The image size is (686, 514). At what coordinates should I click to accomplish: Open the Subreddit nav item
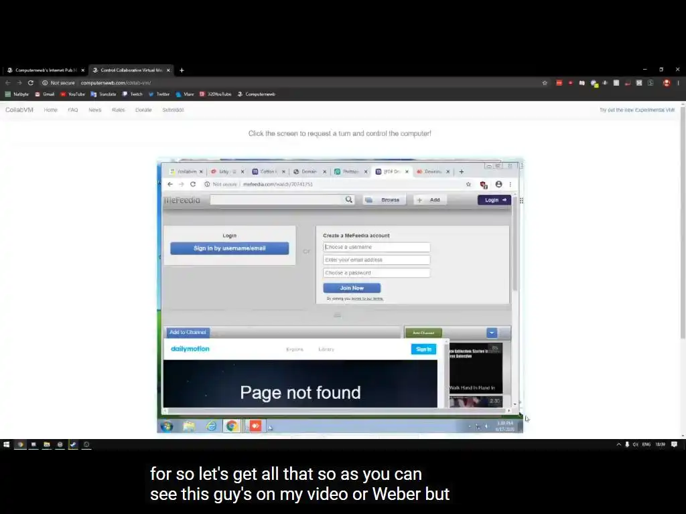click(174, 110)
